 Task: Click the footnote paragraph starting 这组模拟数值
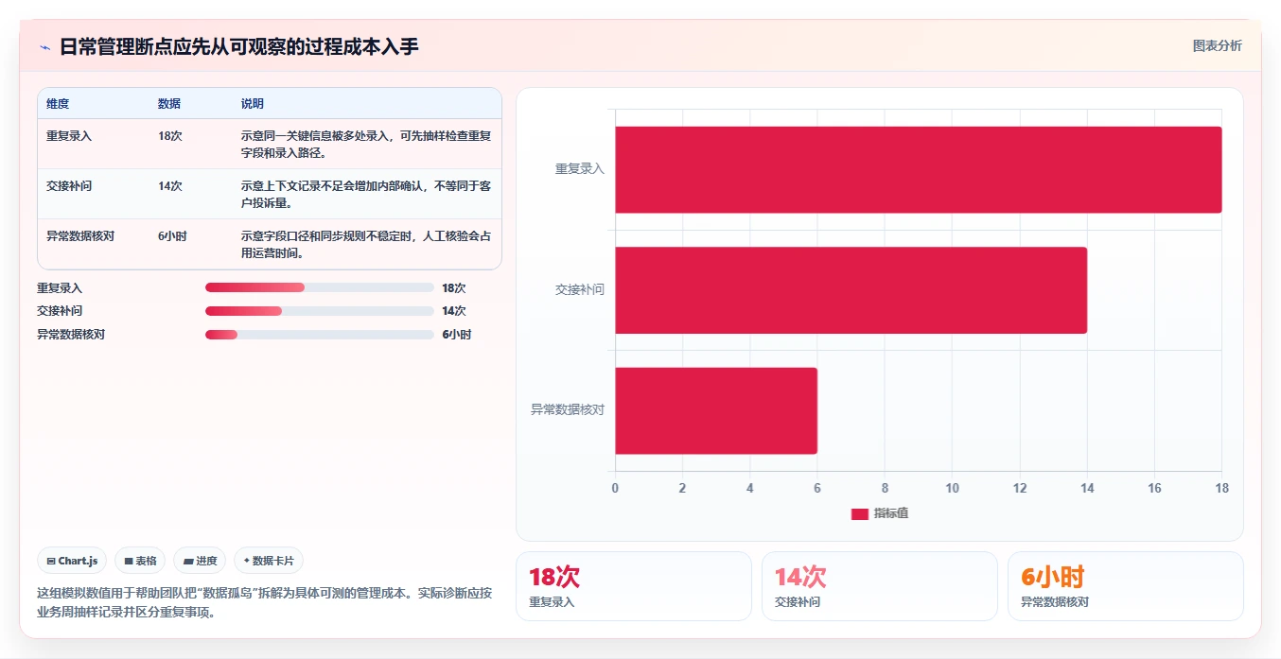point(264,602)
